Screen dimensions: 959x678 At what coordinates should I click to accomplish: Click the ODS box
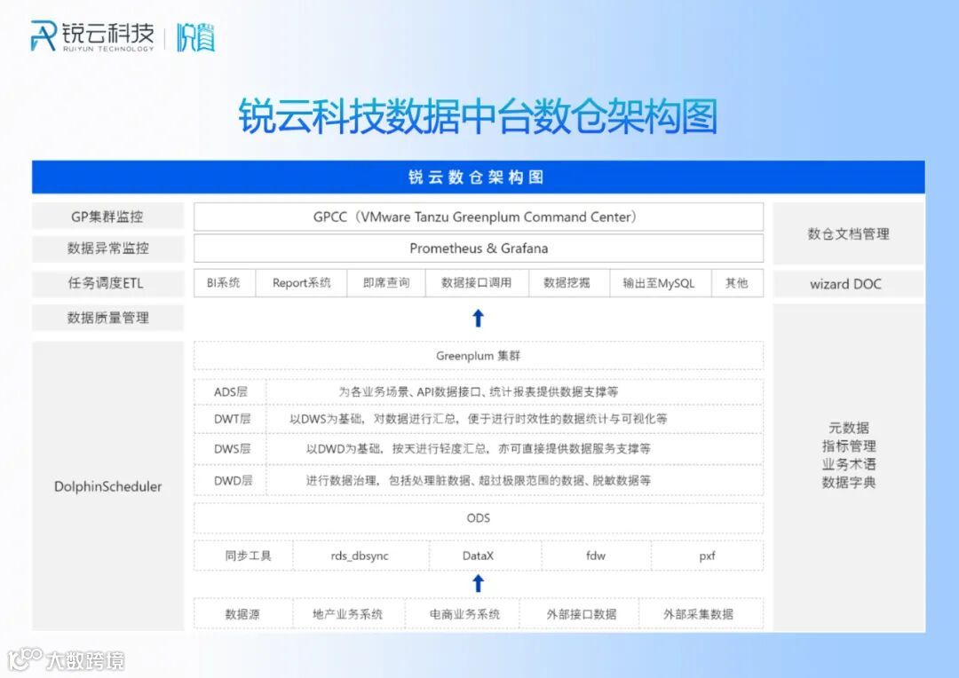pos(479,518)
